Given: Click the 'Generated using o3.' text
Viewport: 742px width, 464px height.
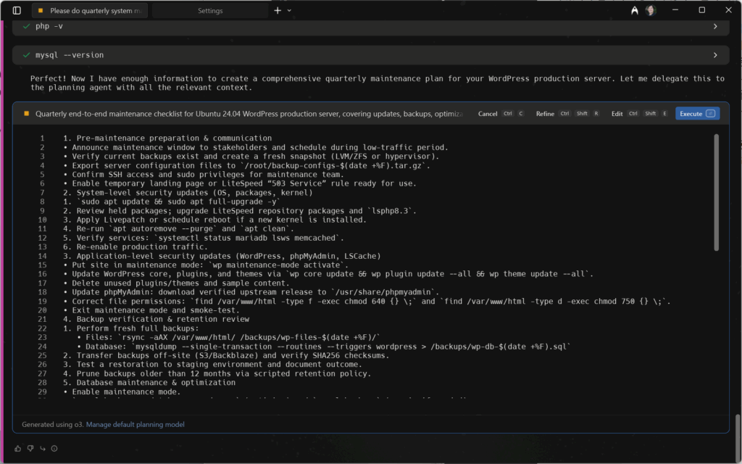Looking at the screenshot, I should 52,424.
